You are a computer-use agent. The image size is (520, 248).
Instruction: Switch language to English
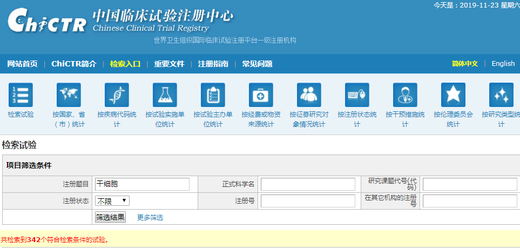point(503,64)
